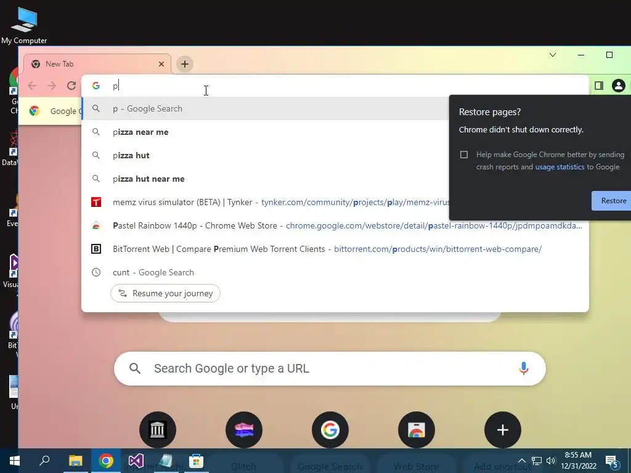Click the Restore button
Screen dimensions: 631x473
pos(613,201)
